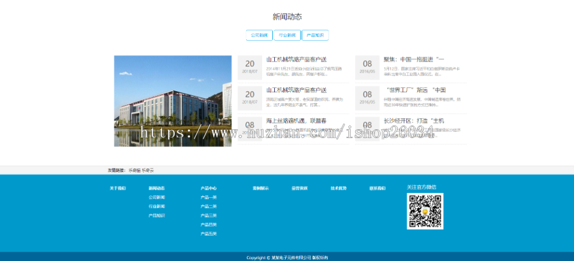574x261 pixels.
Task: Open the article 聚焦:中国一拖挺进
Action: [414, 59]
